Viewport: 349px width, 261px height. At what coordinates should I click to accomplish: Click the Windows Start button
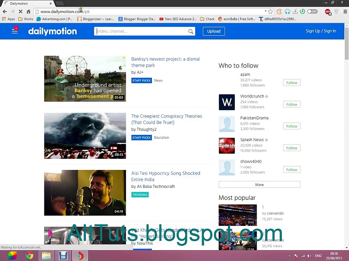pyautogui.click(x=12, y=256)
